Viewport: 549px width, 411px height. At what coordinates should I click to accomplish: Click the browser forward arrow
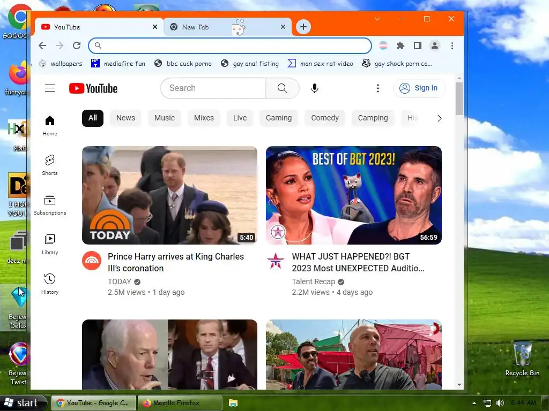[x=60, y=45]
